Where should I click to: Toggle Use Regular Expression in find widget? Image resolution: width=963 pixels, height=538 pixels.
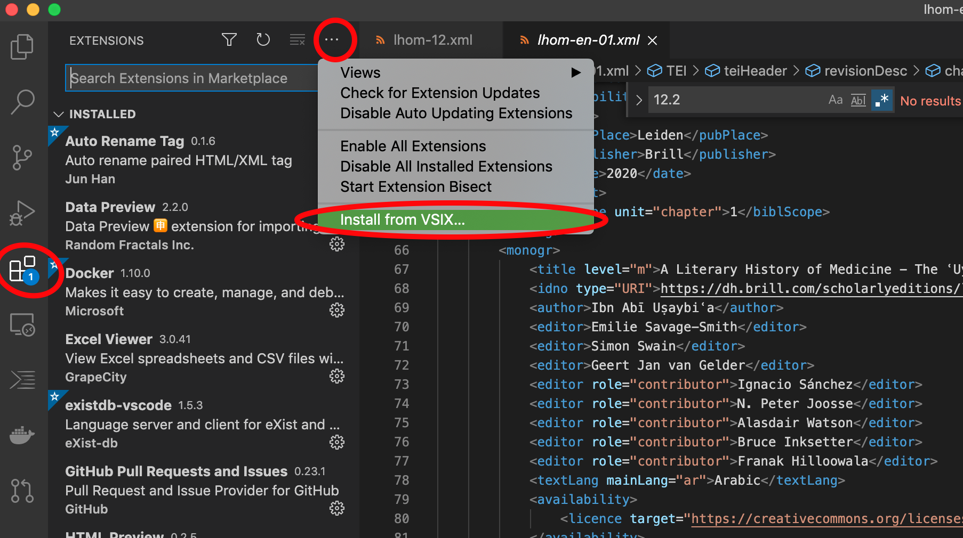[882, 100]
